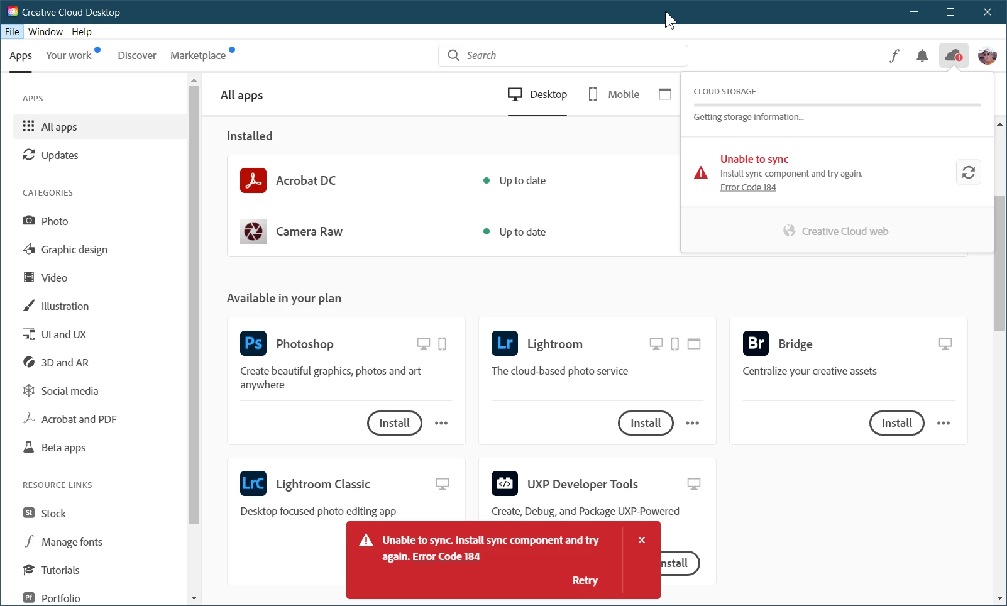Click into the Search field
The height and width of the screenshot is (606, 1007).
point(563,55)
